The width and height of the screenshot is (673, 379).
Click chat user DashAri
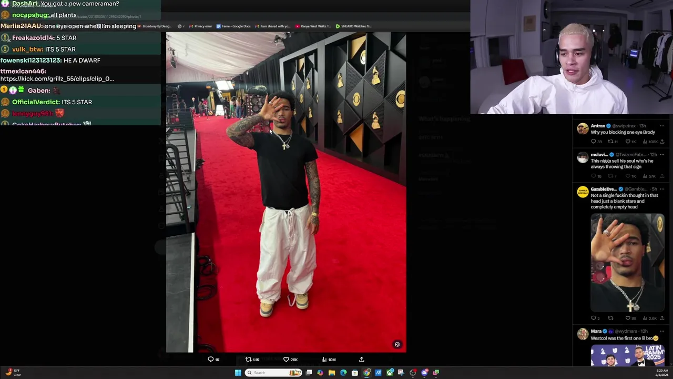tap(25, 4)
